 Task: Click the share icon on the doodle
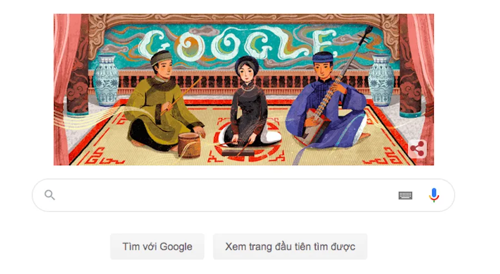417,149
